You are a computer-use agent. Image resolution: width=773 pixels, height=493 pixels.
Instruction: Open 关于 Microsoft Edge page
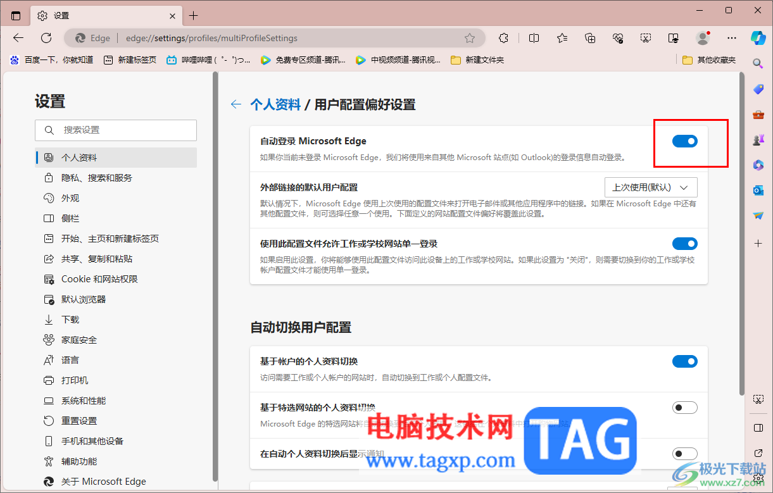click(116, 482)
